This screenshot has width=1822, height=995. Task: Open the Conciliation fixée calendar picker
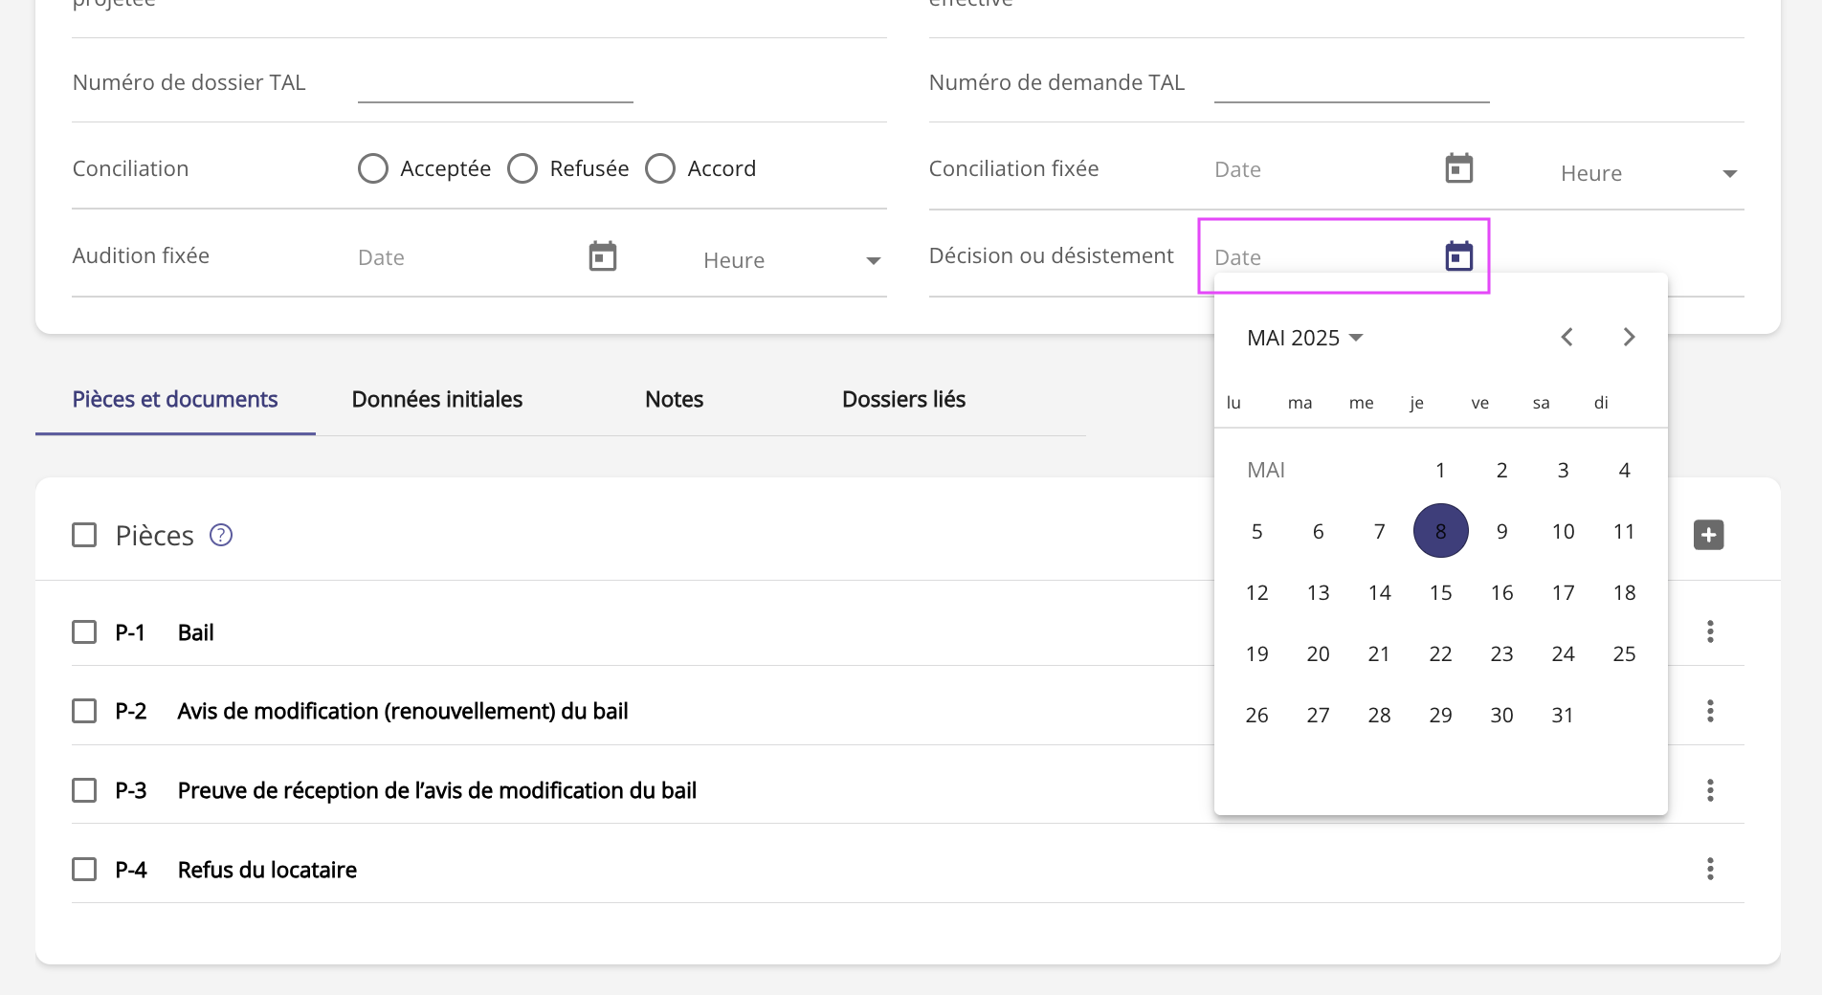click(1458, 169)
